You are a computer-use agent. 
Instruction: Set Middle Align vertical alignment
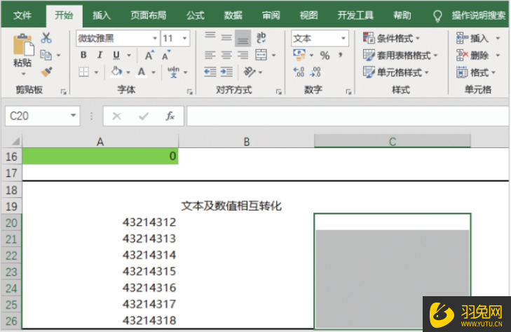(226, 38)
